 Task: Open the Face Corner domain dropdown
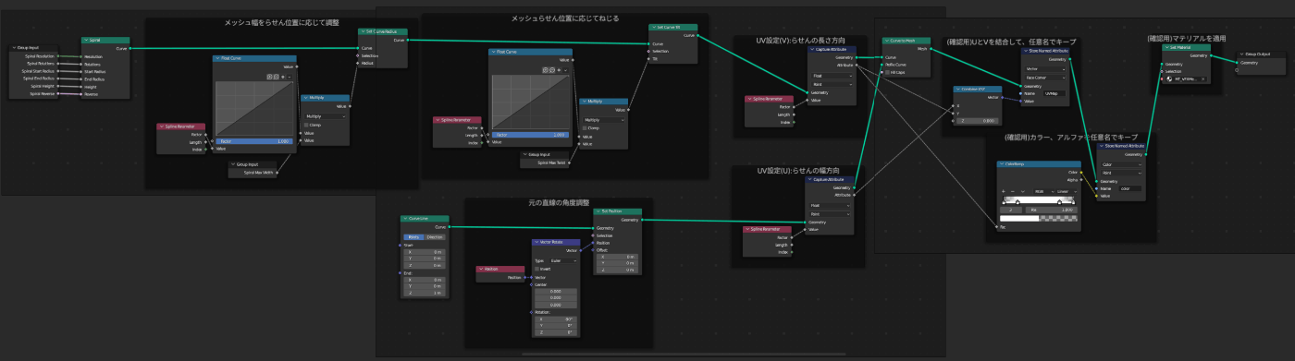[1045, 78]
